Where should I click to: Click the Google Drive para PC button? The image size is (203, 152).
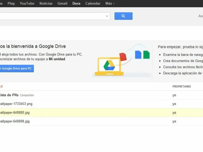click(x=16, y=68)
